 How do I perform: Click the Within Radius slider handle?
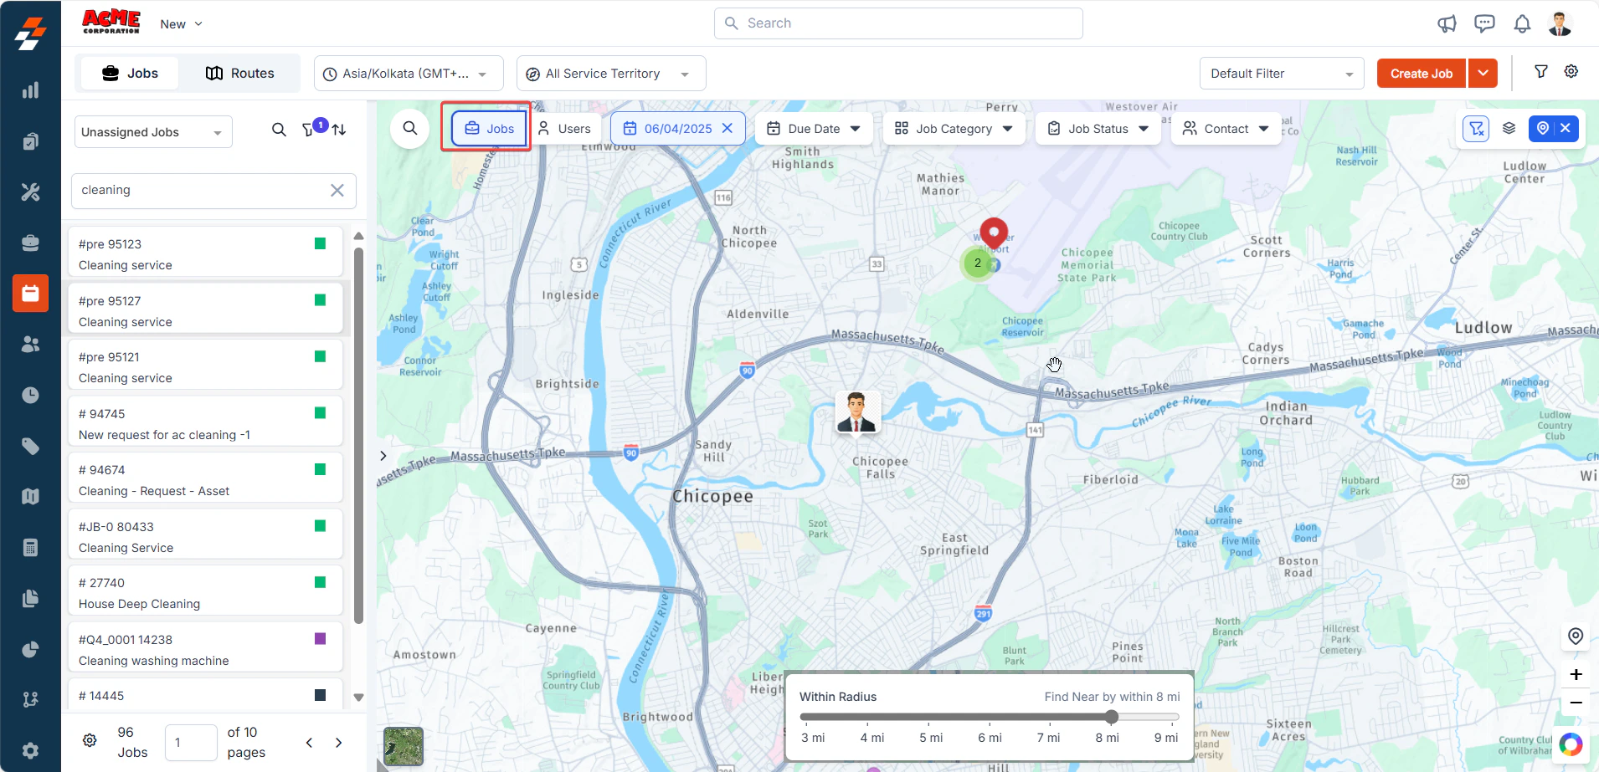pos(1112,717)
